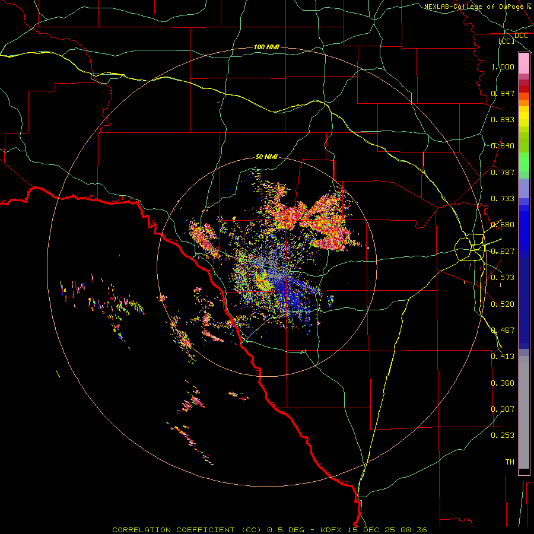Click the 0.893 value on the color scale
The width and height of the screenshot is (534, 534).
point(503,119)
